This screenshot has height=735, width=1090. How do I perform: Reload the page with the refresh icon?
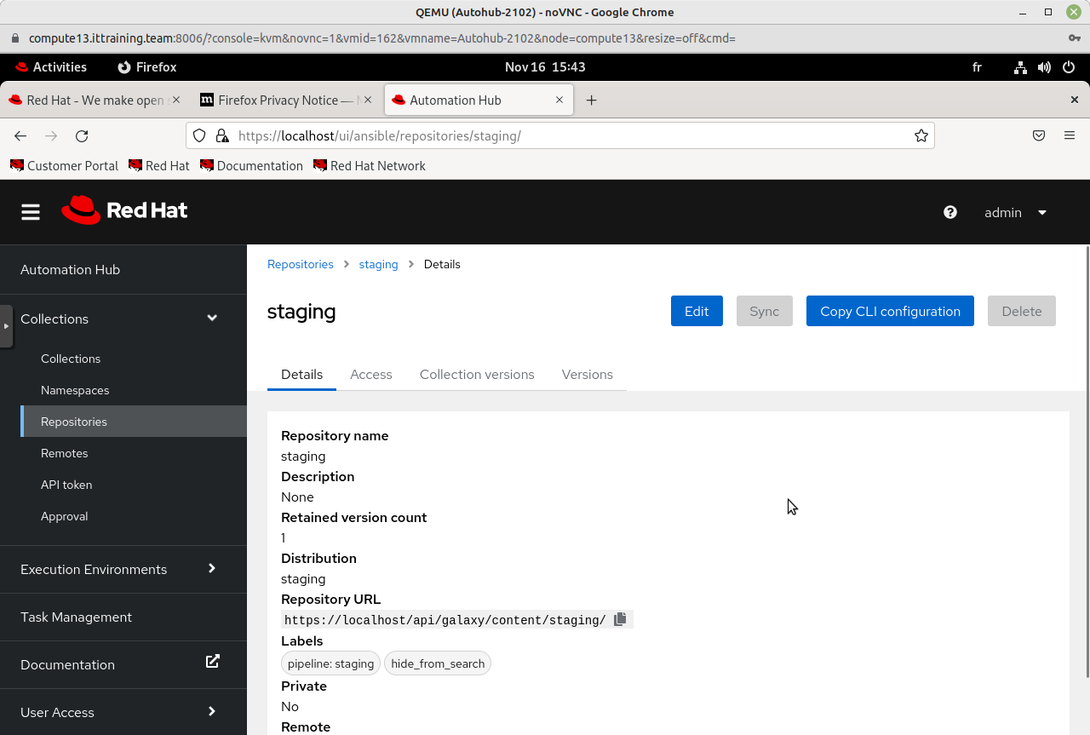pyautogui.click(x=82, y=135)
